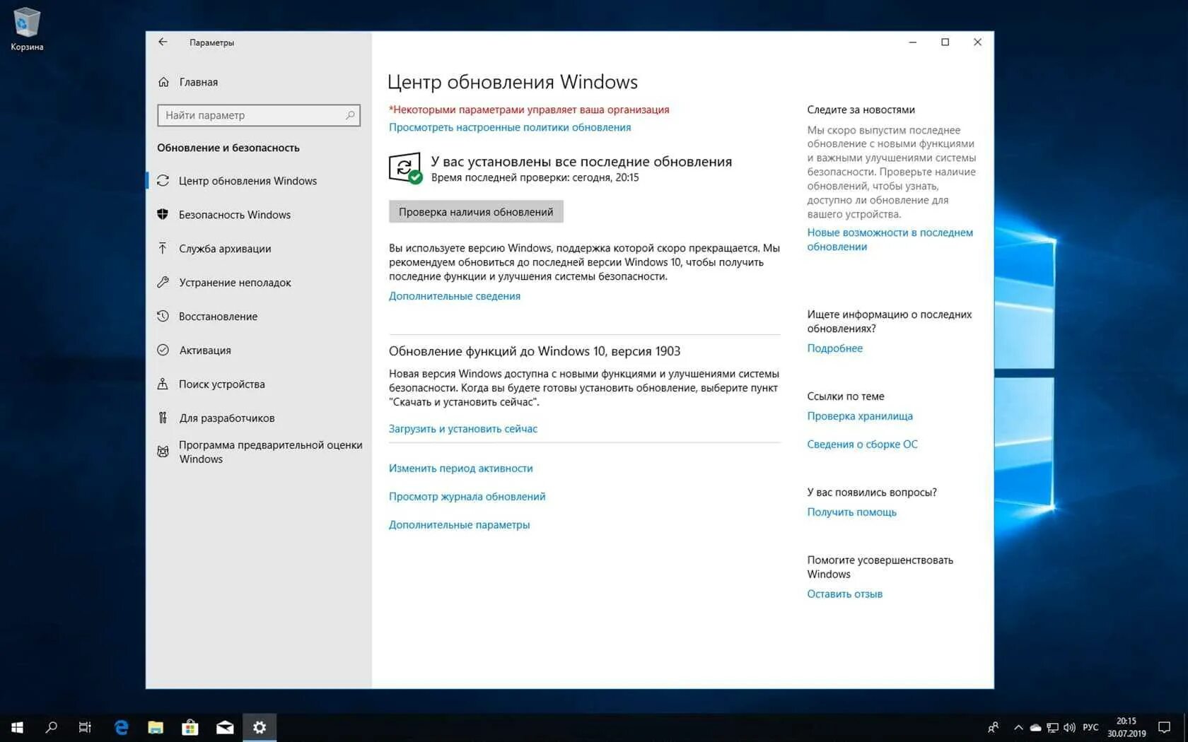The width and height of the screenshot is (1188, 742).
Task: Click the taskbar clock showing 20:15
Action: [1126, 727]
